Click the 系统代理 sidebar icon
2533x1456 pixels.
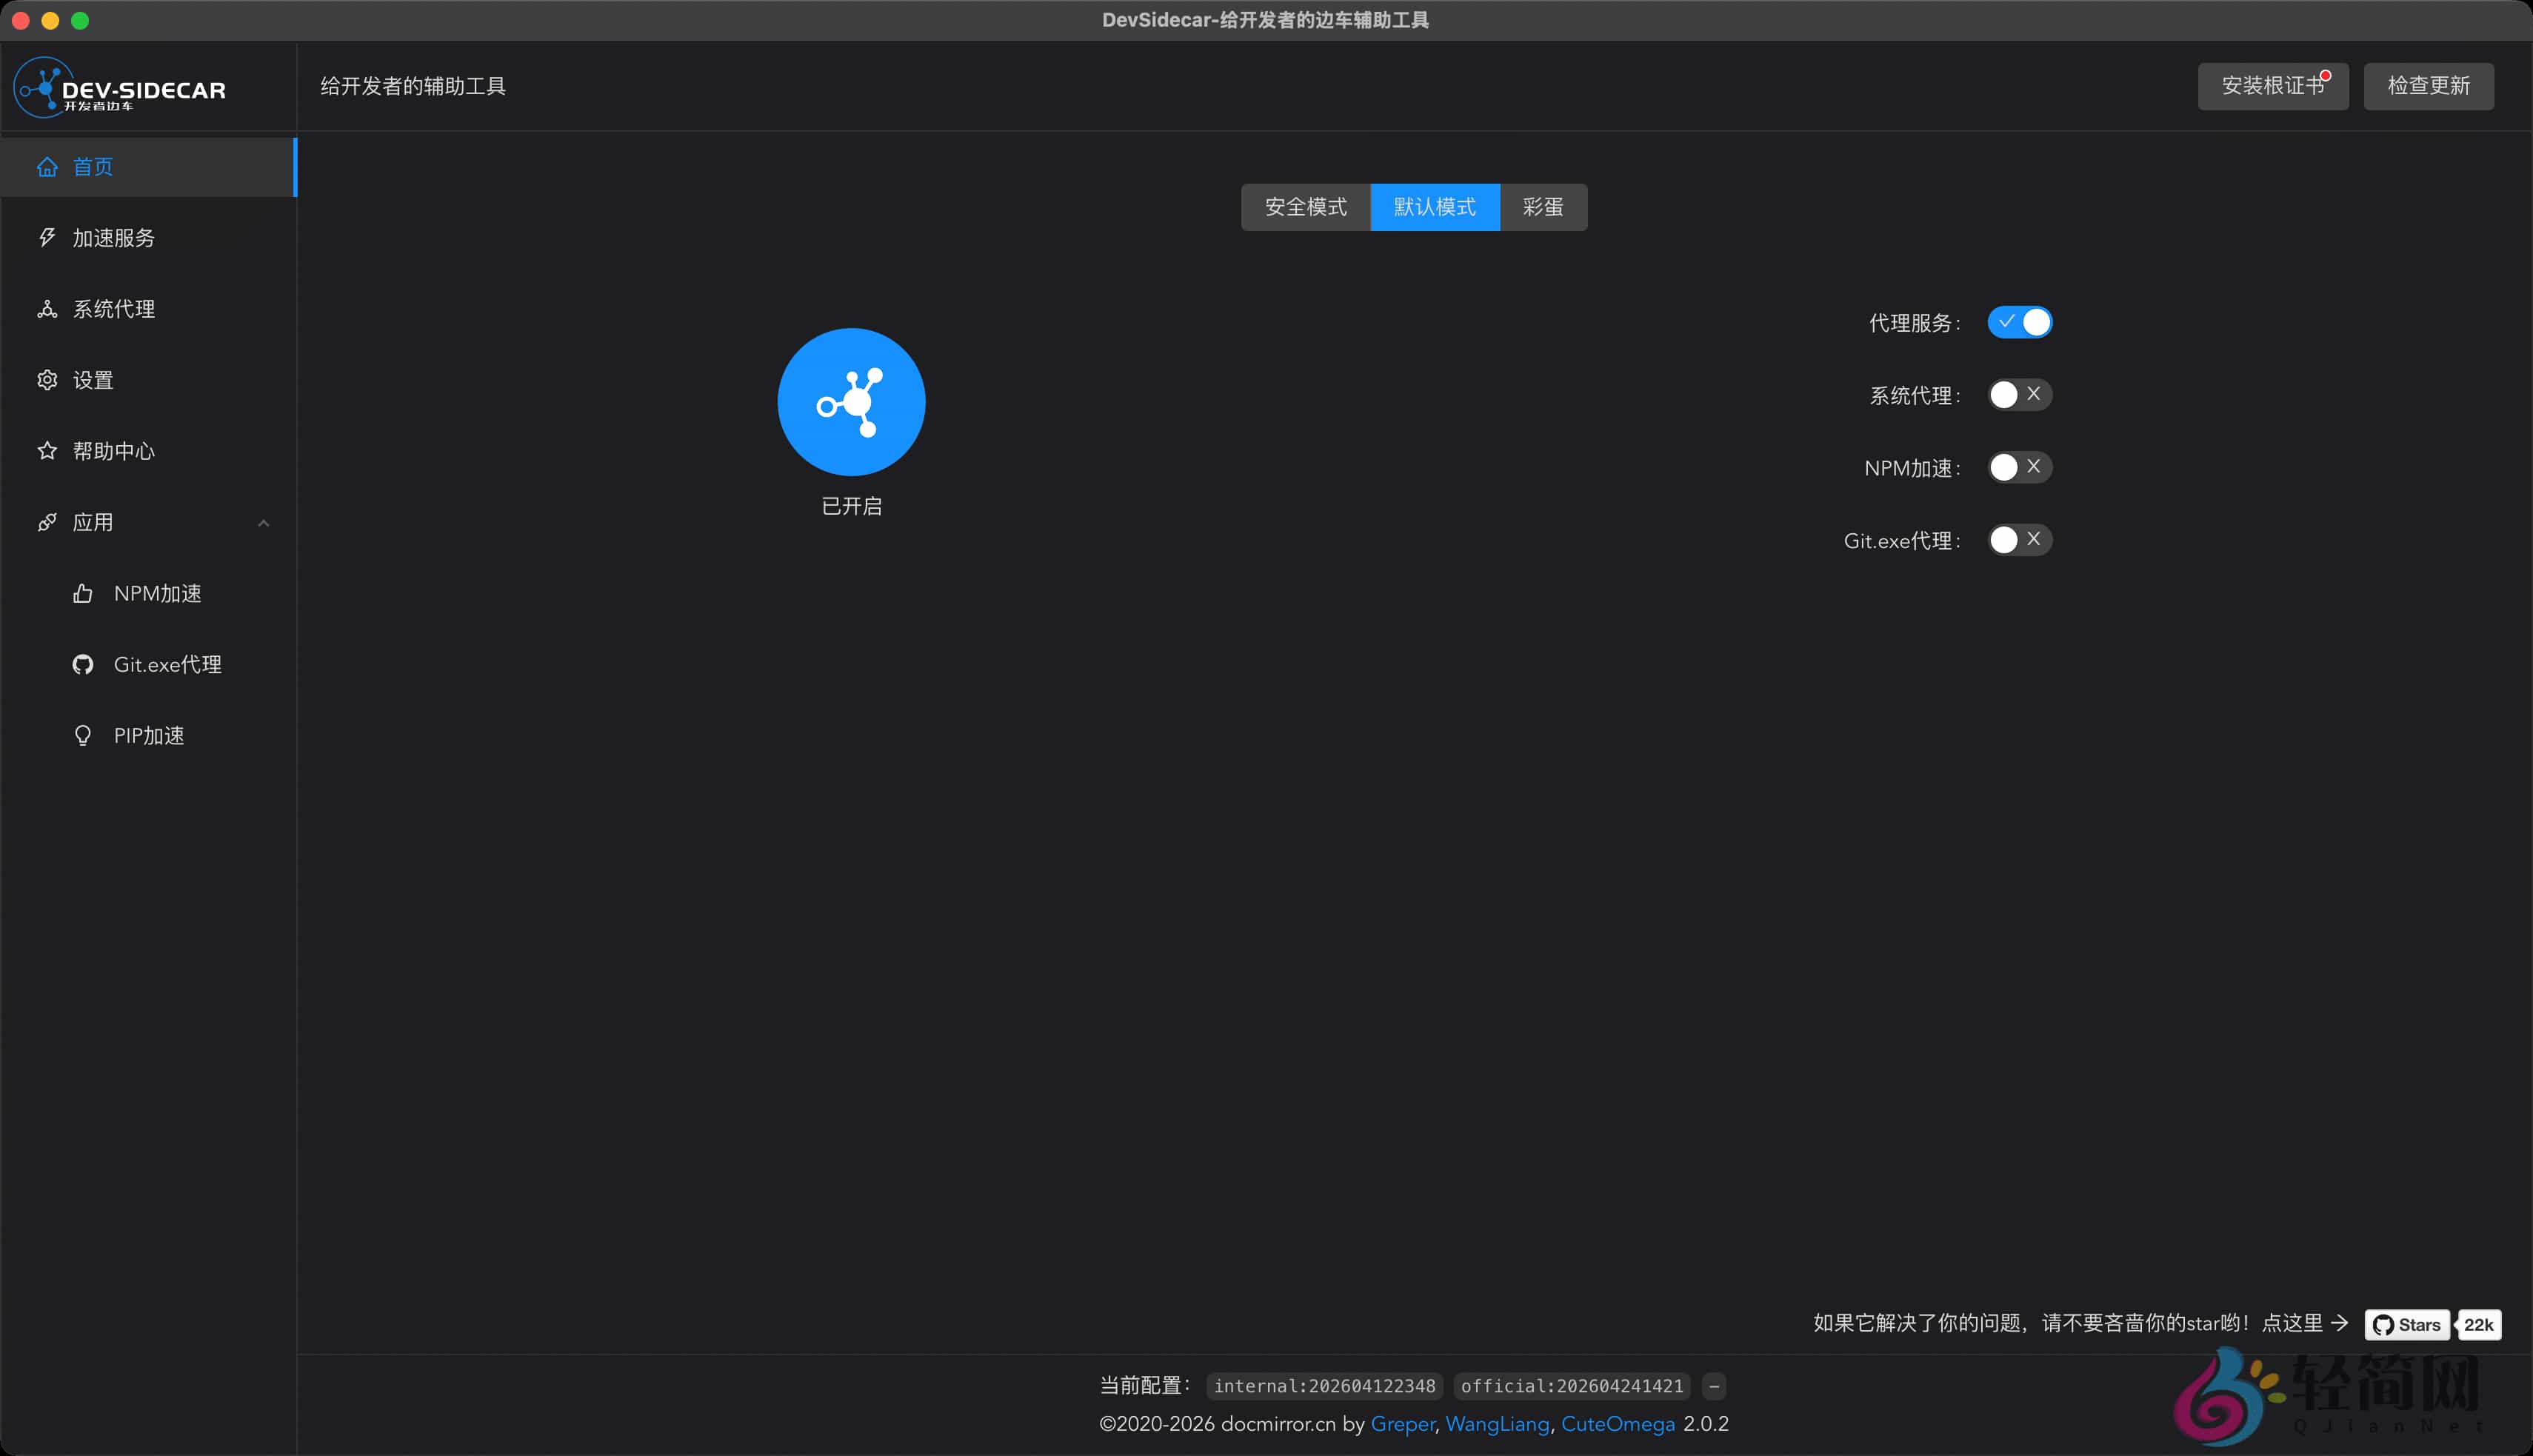pyautogui.click(x=47, y=309)
